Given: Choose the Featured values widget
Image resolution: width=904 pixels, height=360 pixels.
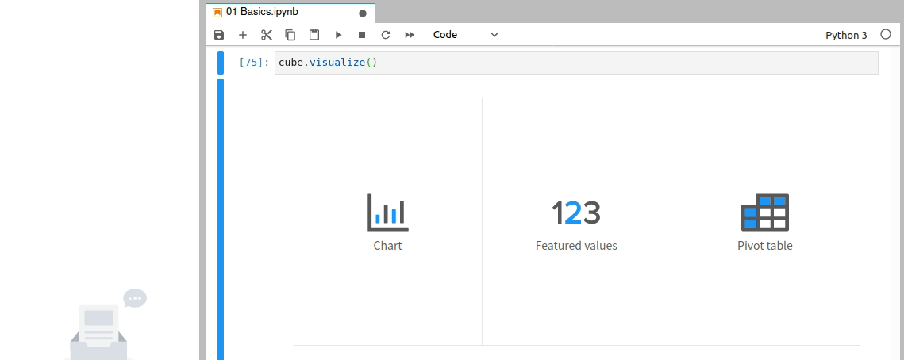Looking at the screenshot, I should click(x=576, y=222).
